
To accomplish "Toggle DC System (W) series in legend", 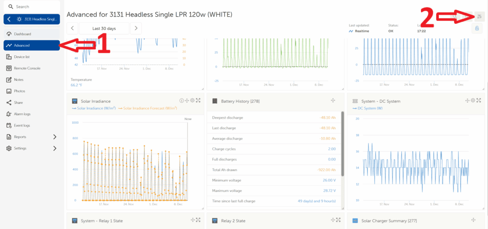I will [x=368, y=109].
